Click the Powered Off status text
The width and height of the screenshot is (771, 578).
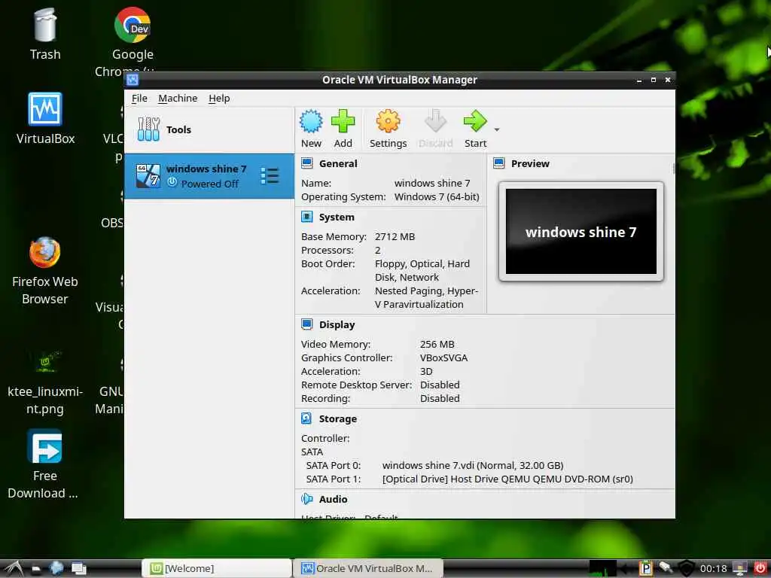click(209, 184)
